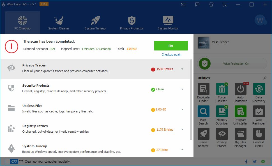Image resolution: width=272 pixels, height=166 pixels.
Task: Open the System Tuneup tab
Action: coord(95,22)
